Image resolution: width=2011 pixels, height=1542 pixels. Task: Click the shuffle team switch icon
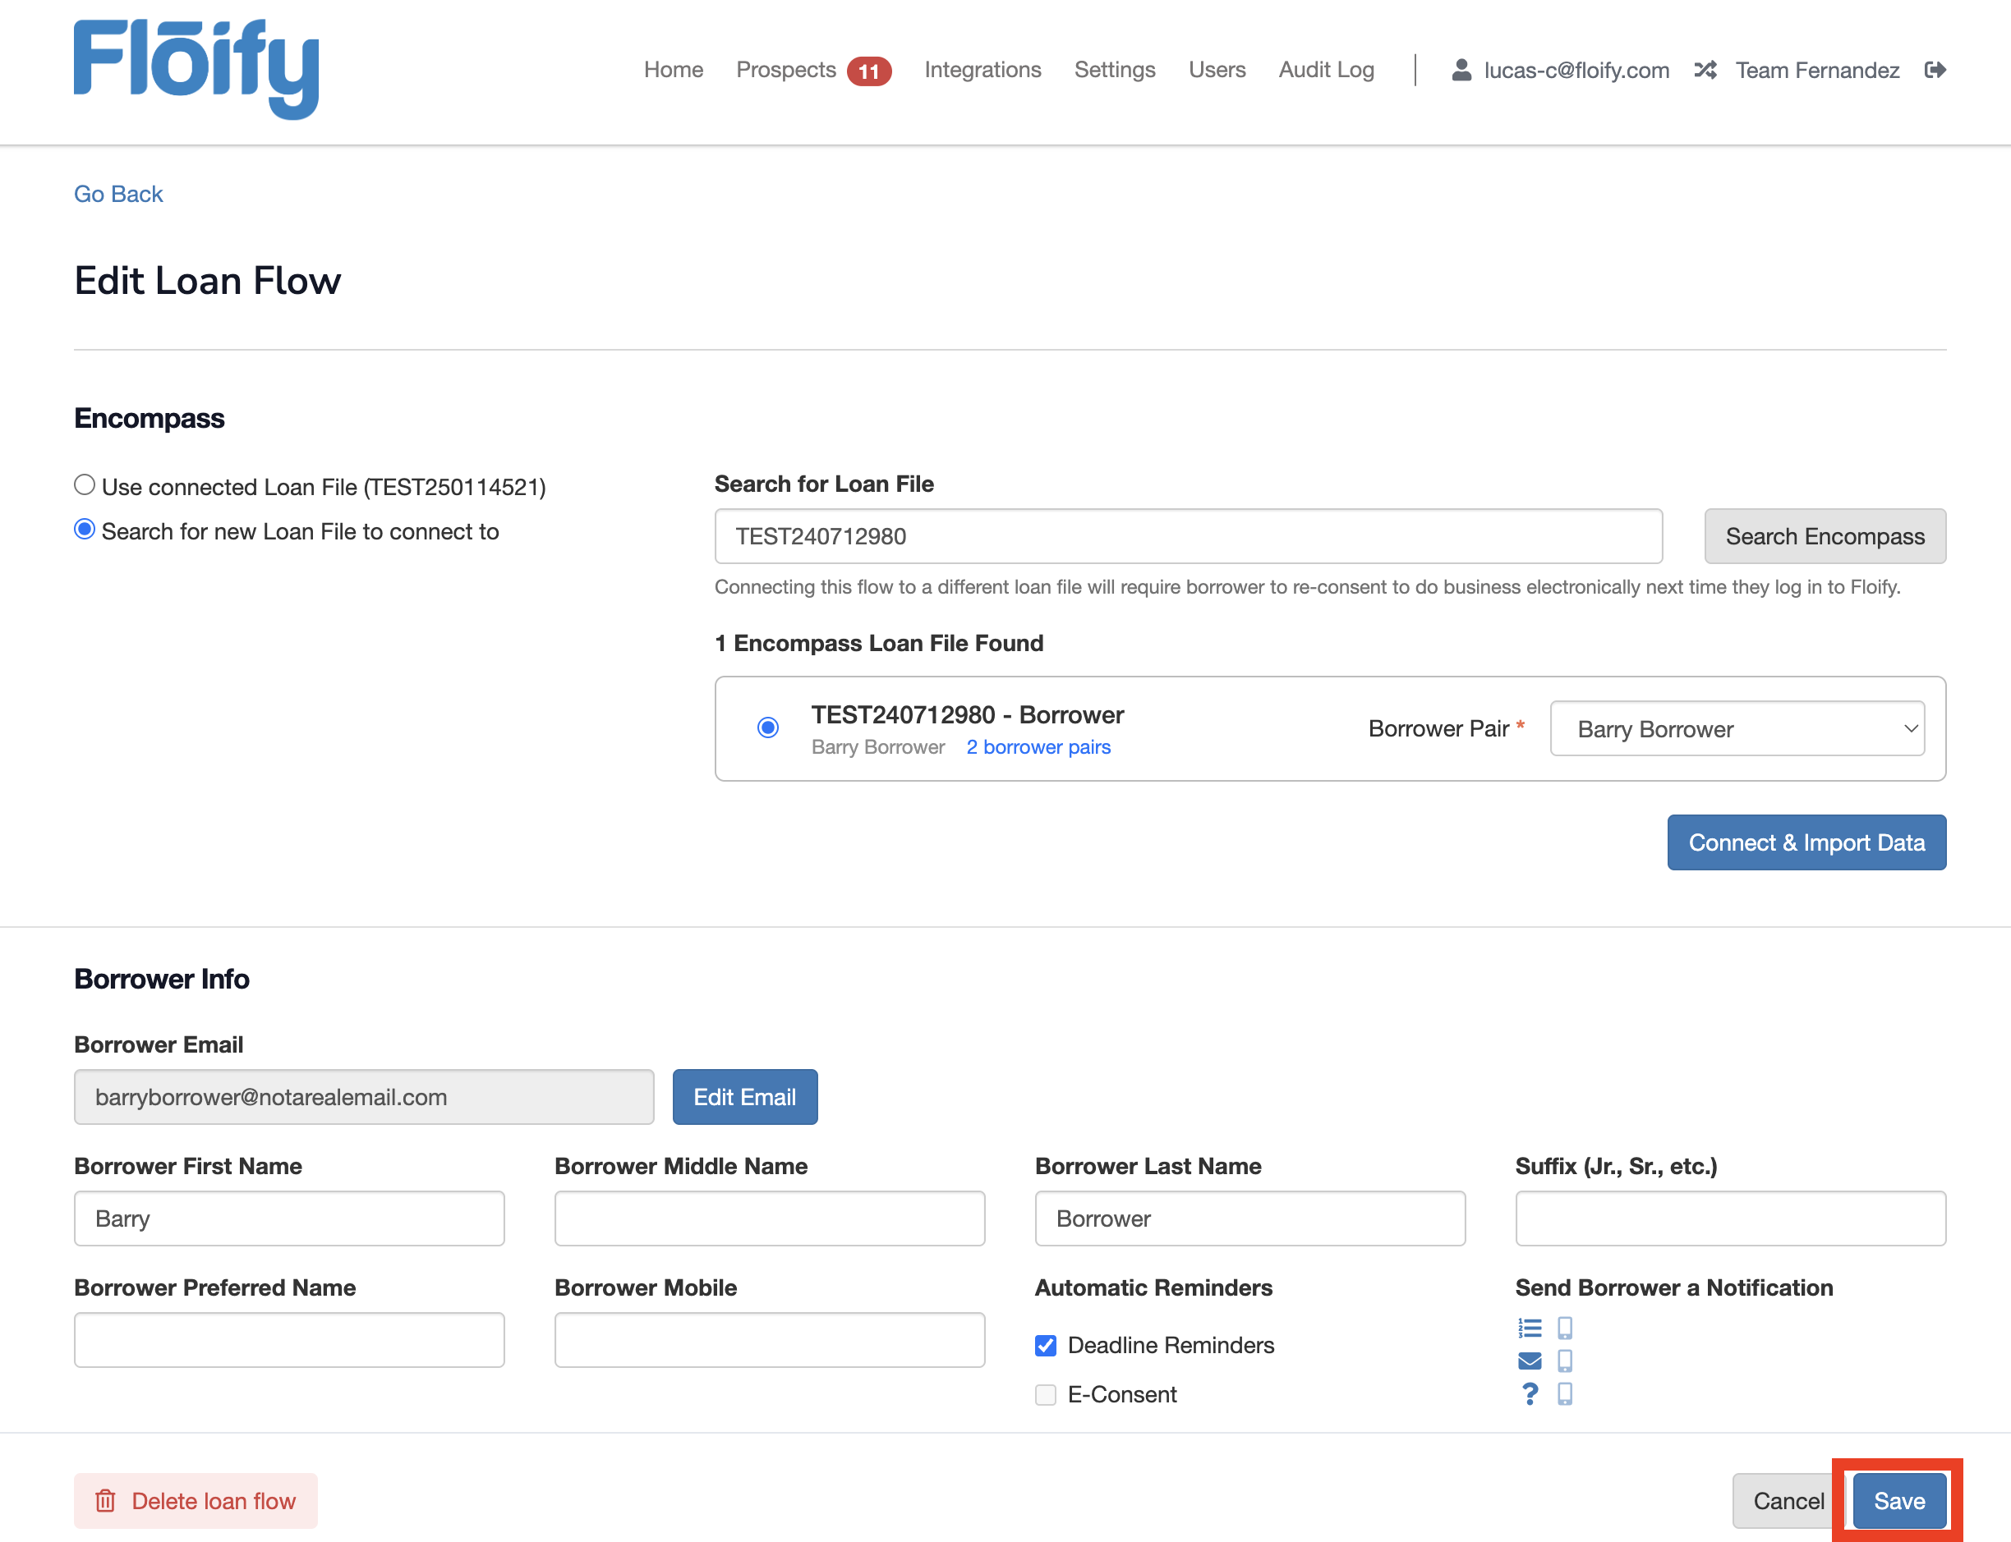[x=1705, y=70]
